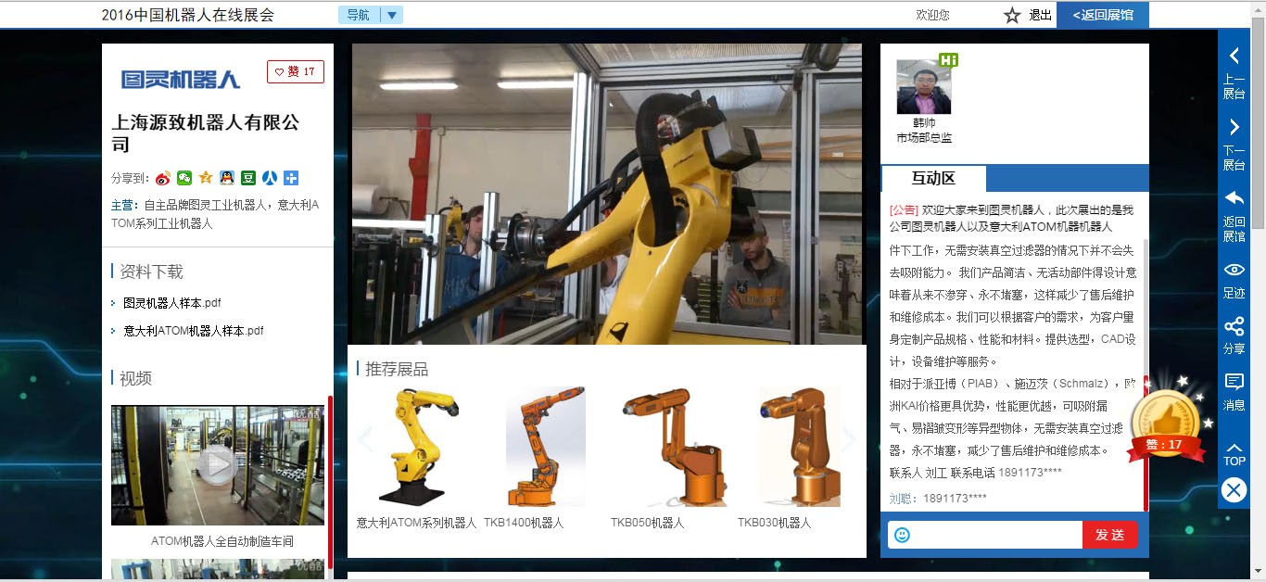Expand the 导航 navigation dropdown
The image size is (1266, 582).
point(370,15)
